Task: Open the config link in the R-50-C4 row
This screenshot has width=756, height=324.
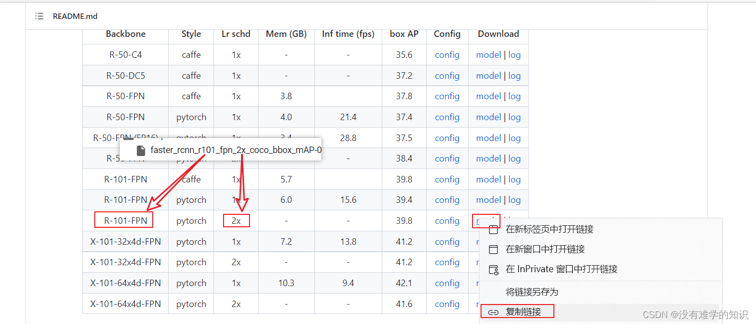Action: click(x=447, y=55)
